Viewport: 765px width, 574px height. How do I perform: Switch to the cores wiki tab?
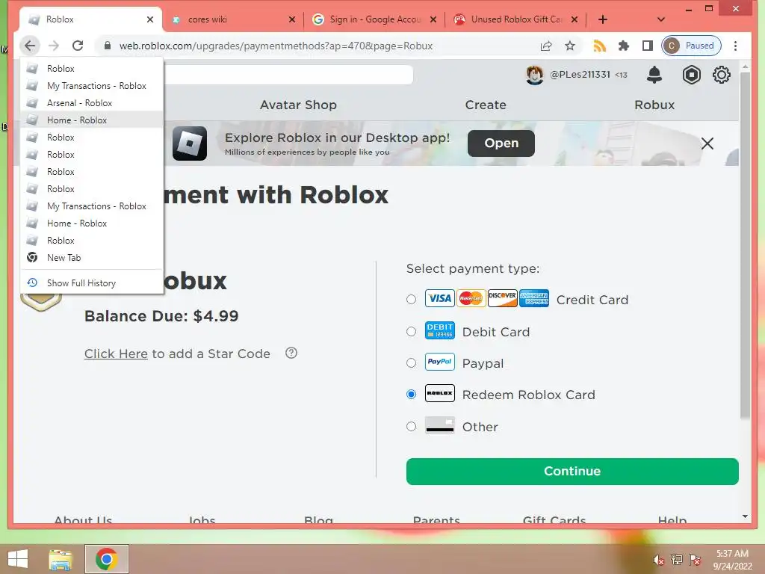coord(233,19)
